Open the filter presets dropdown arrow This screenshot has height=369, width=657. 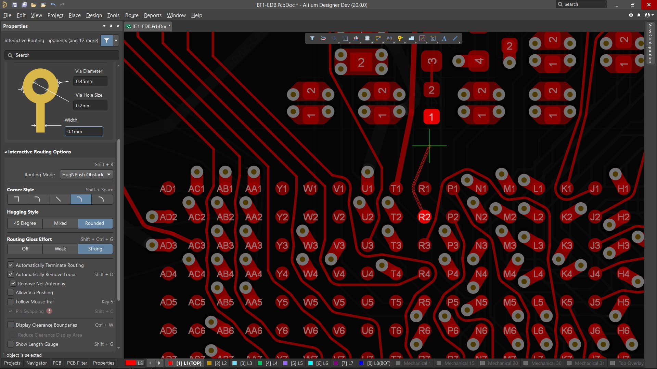(x=116, y=40)
